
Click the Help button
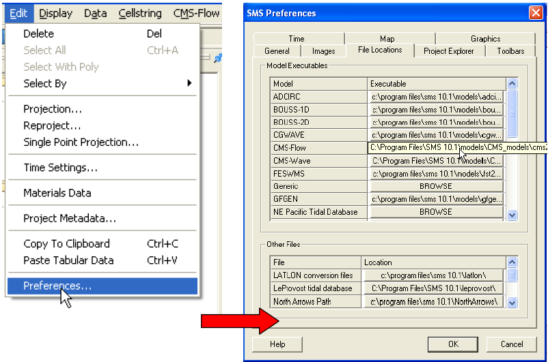[277, 344]
